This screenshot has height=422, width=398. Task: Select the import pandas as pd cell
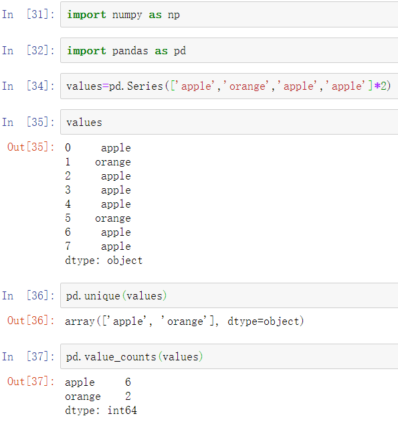pos(229,51)
